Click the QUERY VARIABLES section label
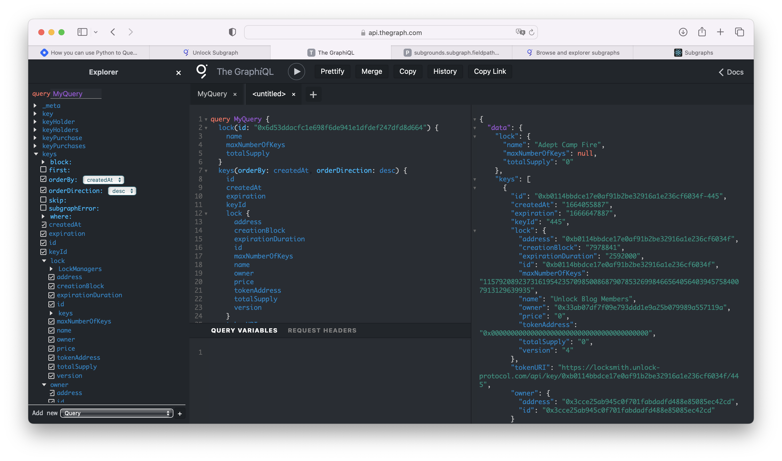This screenshot has height=461, width=782. (x=244, y=330)
